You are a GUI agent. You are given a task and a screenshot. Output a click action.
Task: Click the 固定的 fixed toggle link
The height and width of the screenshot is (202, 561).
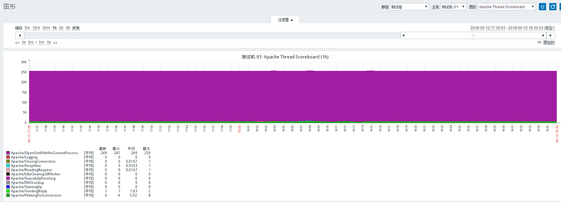549,42
